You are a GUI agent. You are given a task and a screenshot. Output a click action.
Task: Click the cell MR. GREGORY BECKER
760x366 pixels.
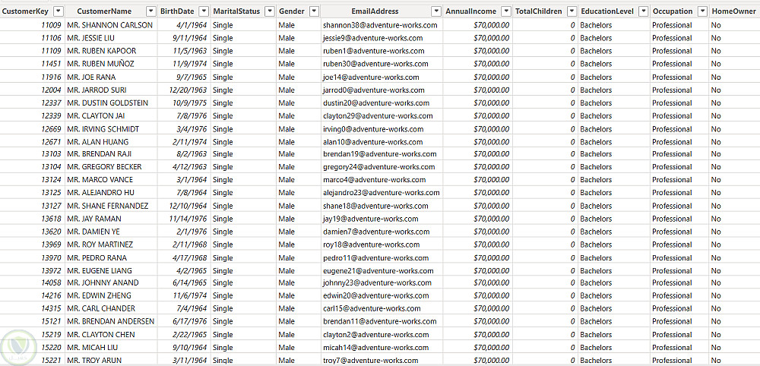click(112, 166)
